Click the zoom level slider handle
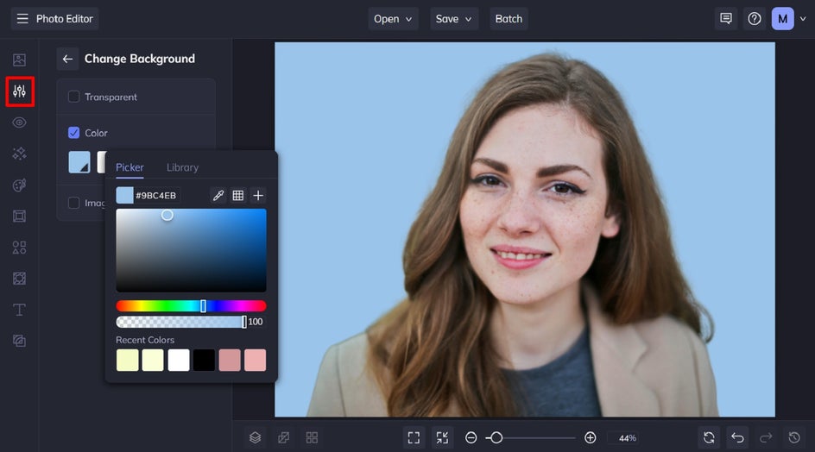The height and width of the screenshot is (452, 815). coord(496,438)
